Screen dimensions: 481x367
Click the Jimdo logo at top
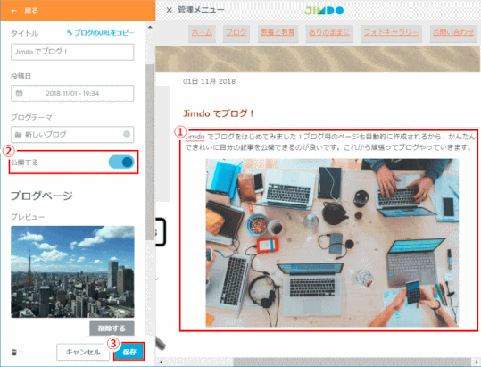click(x=324, y=11)
